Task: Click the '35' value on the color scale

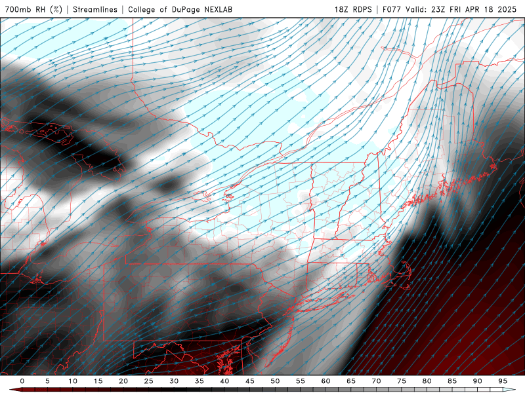Action: click(x=199, y=381)
